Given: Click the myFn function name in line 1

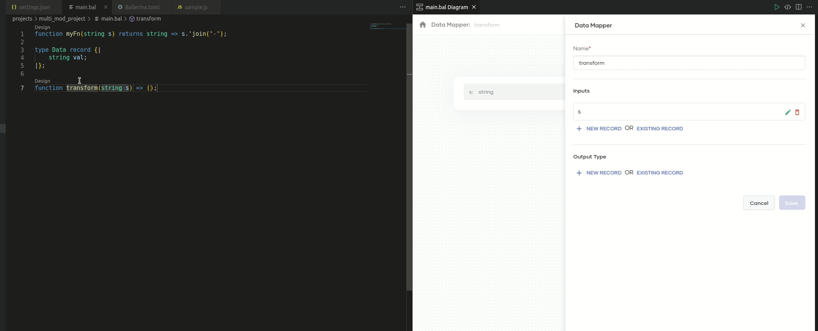Looking at the screenshot, I should pos(73,34).
